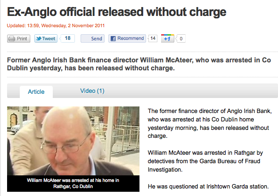
Task: Click the William McAteer photo
Action: click(73, 141)
